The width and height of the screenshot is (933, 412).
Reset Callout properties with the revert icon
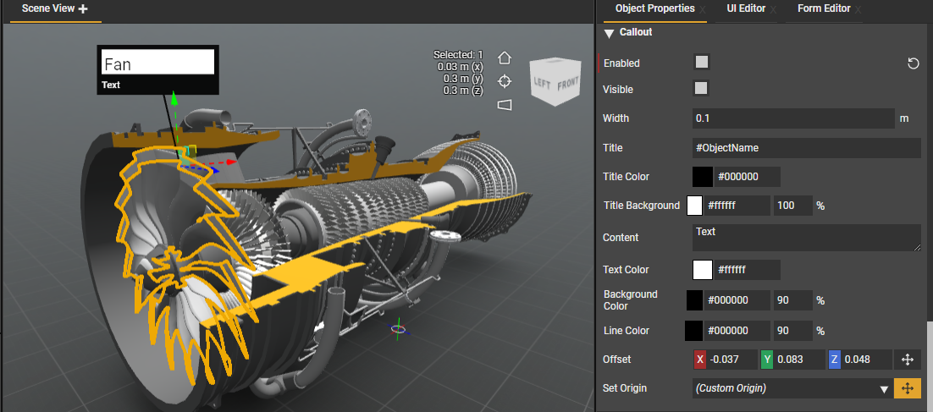pyautogui.click(x=914, y=63)
